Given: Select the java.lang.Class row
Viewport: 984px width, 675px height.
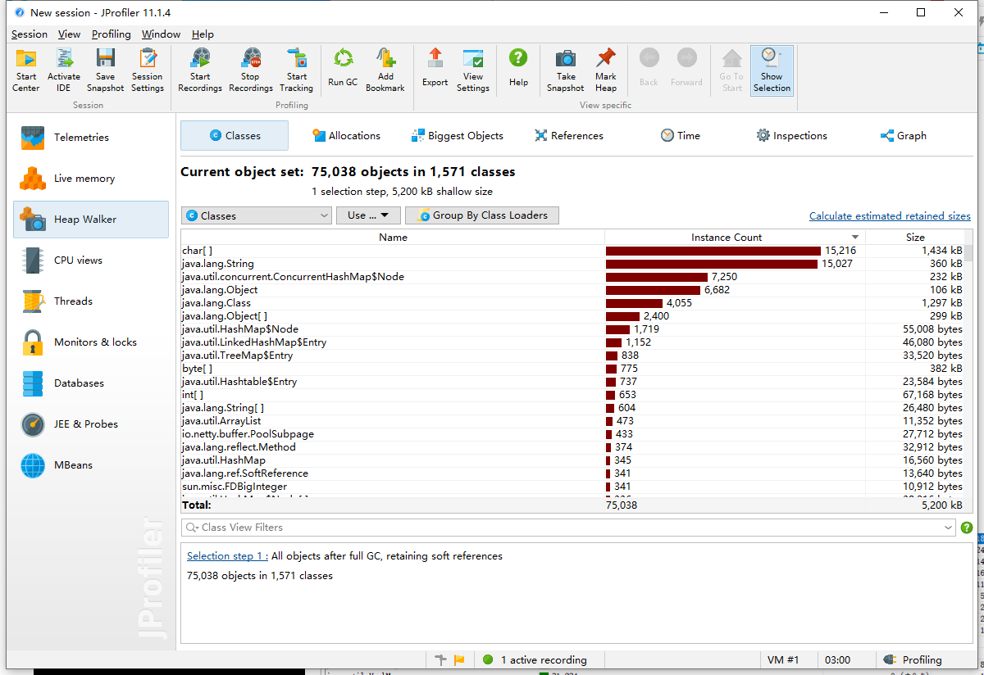Looking at the screenshot, I should point(572,303).
